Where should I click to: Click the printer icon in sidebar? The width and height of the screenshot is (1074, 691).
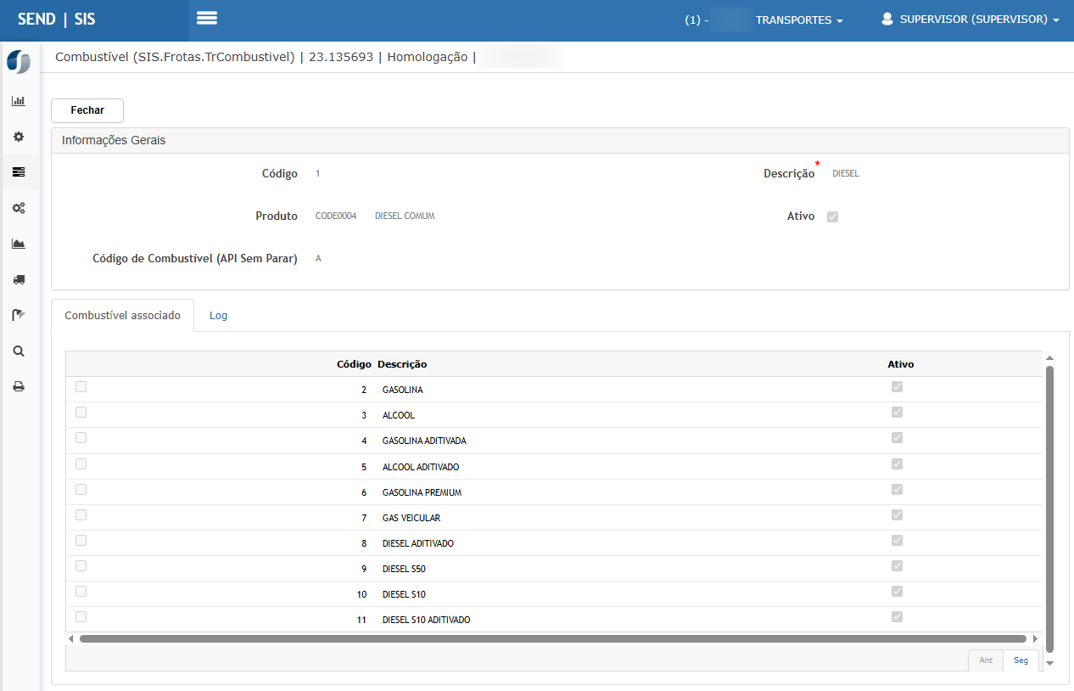coord(19,386)
